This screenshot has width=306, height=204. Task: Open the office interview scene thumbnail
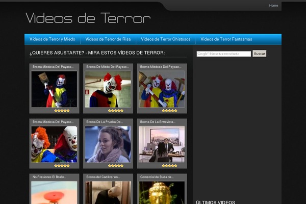coord(162,144)
